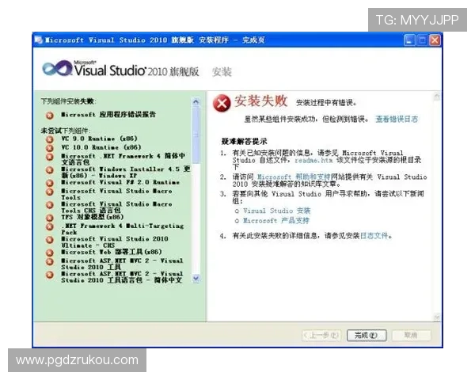Click error icon beside .NET Framework 4 简体中文语言包
The width and height of the screenshot is (475, 380).
(50, 157)
